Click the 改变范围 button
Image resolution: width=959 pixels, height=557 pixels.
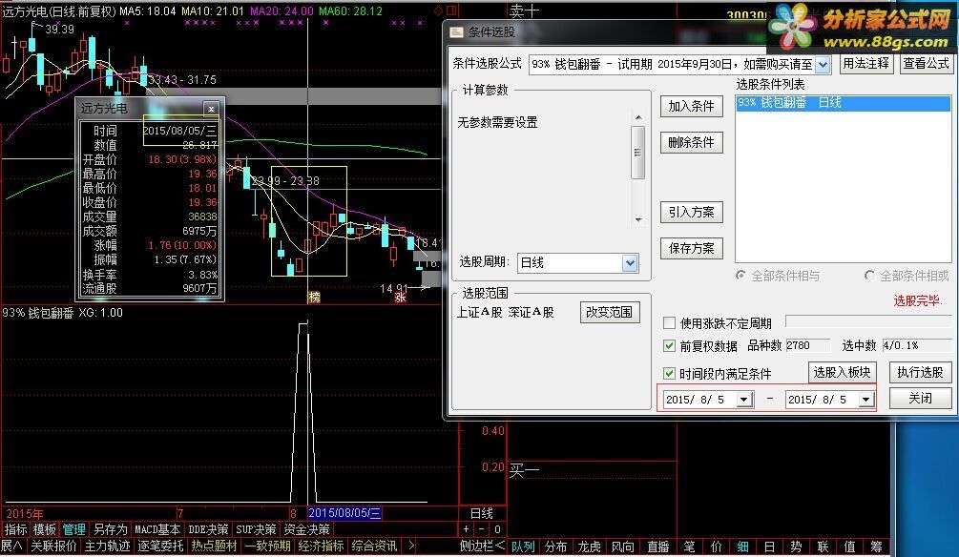pyautogui.click(x=609, y=313)
